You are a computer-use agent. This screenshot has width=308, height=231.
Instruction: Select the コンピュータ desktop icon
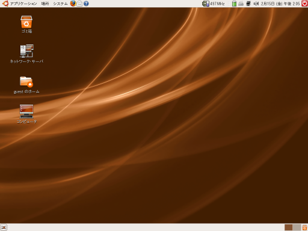[x=26, y=114]
